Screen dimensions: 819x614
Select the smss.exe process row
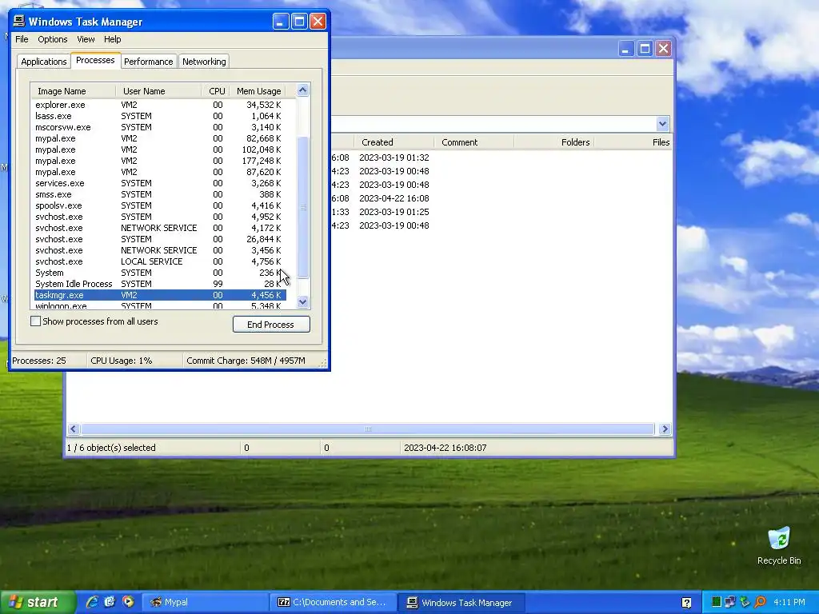coord(159,194)
